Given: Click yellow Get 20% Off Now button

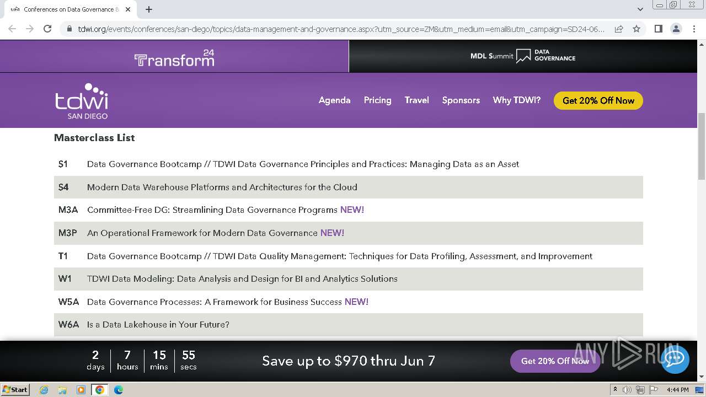Looking at the screenshot, I should pyautogui.click(x=598, y=100).
